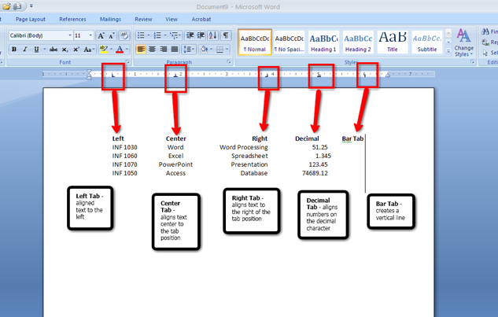Open the References tab

coord(72,19)
